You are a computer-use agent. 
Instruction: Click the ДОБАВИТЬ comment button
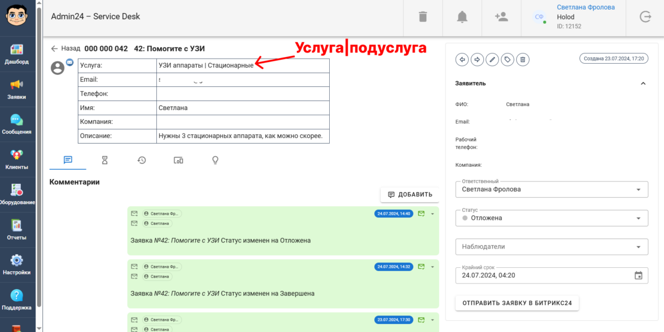click(x=410, y=194)
